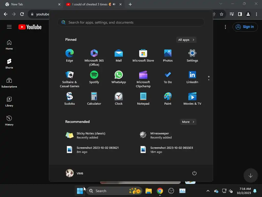
Task: Open File Explorer from the taskbar
Action: [x=149, y=191]
